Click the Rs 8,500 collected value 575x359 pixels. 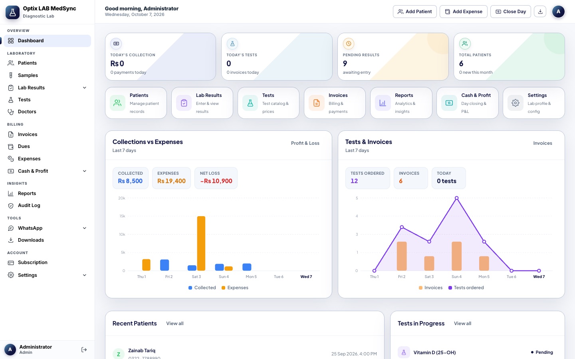tap(130, 181)
